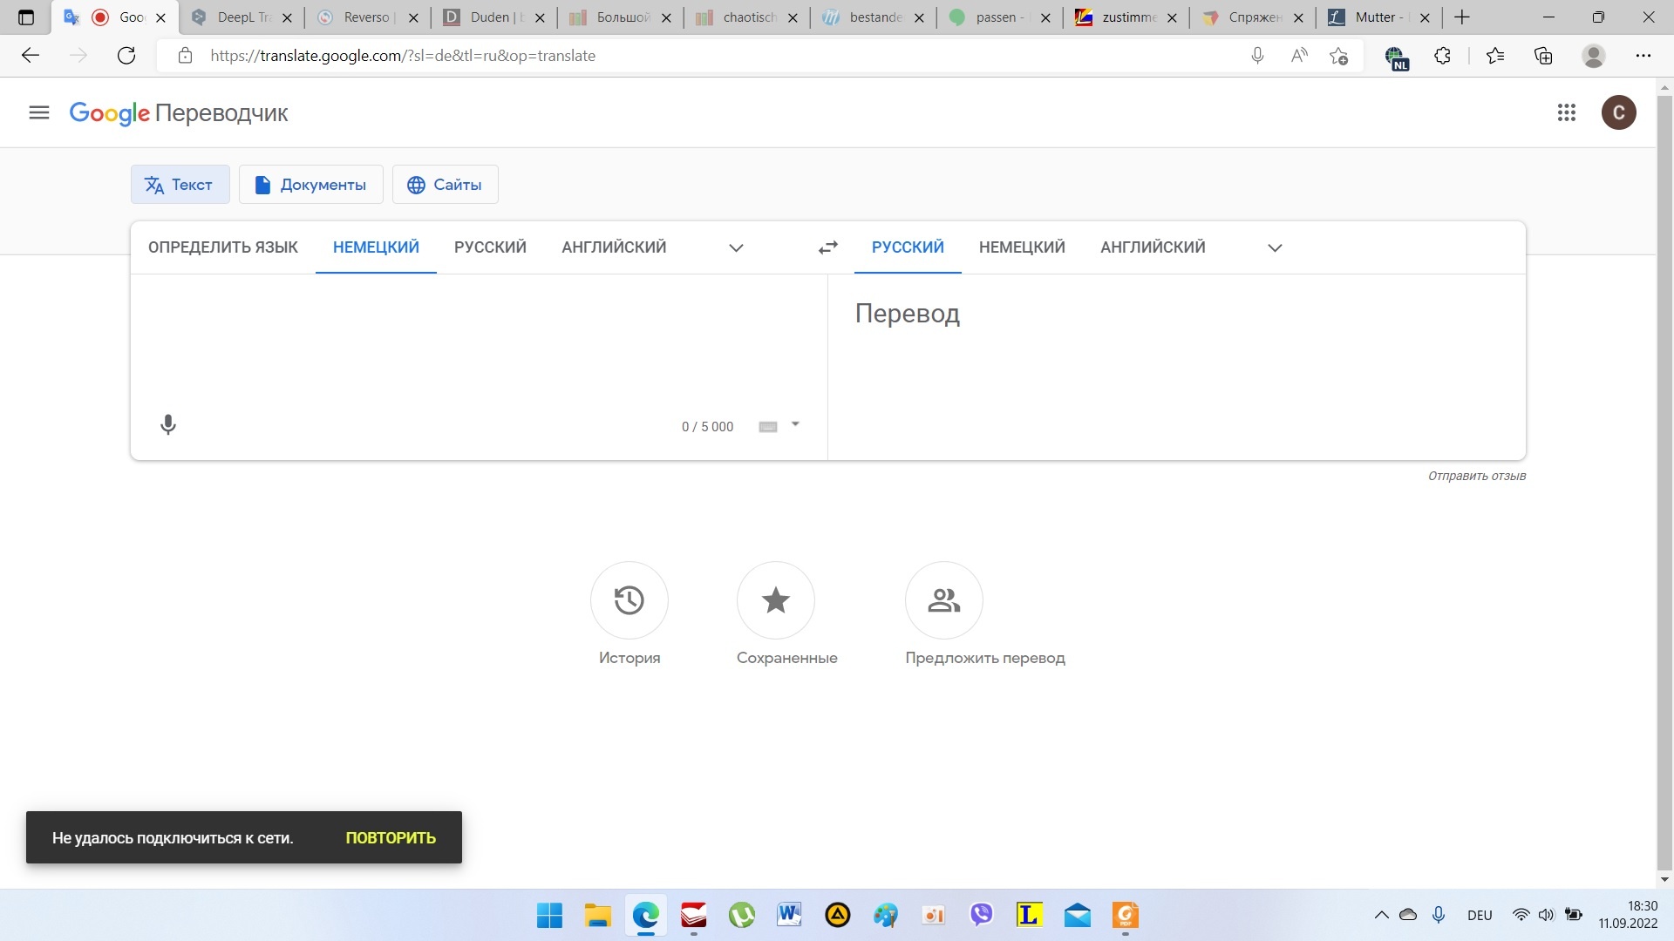
Task: Open Collections icon
Action: coord(1543,56)
